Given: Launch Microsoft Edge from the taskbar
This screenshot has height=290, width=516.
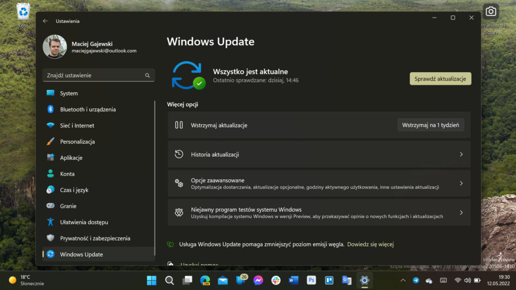Looking at the screenshot, I should 205,280.
